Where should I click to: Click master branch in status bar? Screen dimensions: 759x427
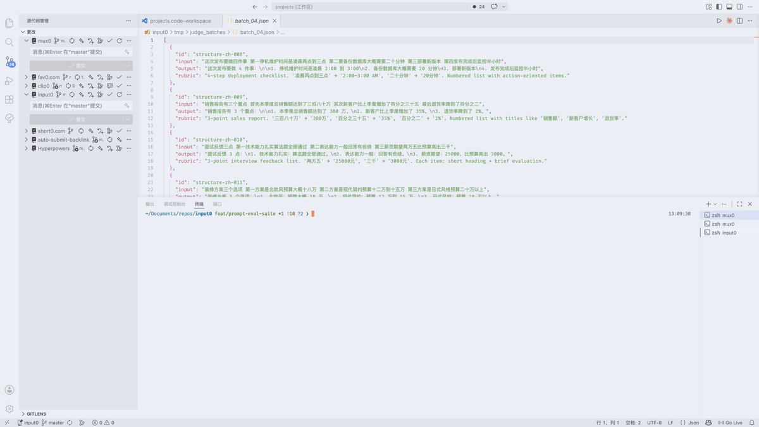[x=53, y=423]
